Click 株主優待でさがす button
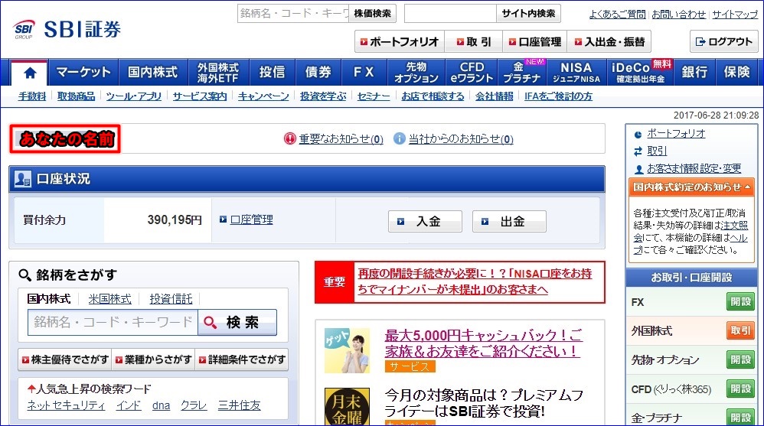 point(65,359)
